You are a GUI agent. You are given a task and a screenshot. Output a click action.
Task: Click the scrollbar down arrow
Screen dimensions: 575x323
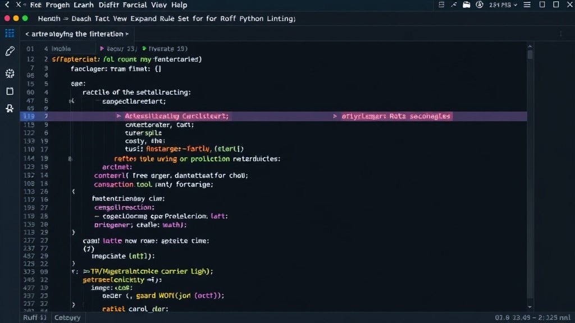pos(530,307)
